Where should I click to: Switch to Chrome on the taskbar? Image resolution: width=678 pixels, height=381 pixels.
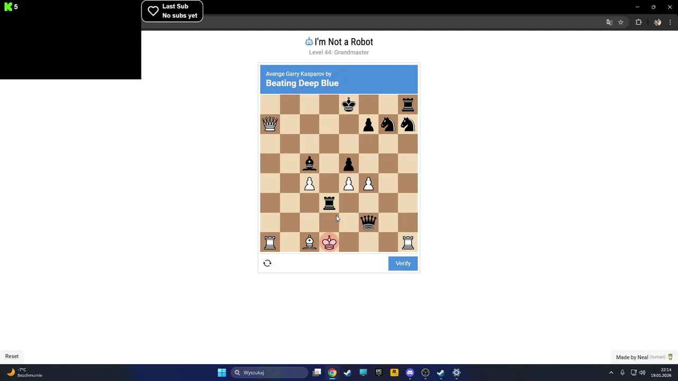click(332, 373)
